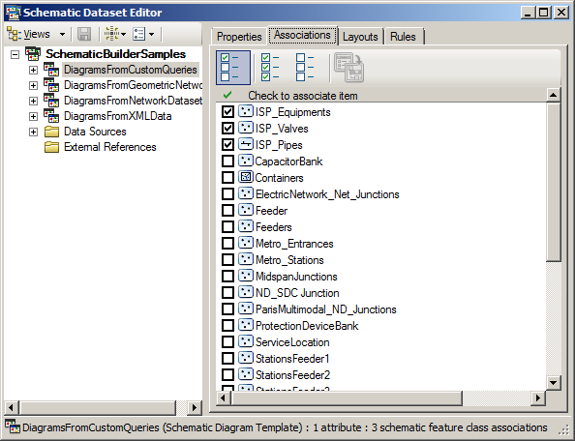The width and height of the screenshot is (575, 441).
Task: Click the 'Check to associate item' column header
Action: point(380,96)
